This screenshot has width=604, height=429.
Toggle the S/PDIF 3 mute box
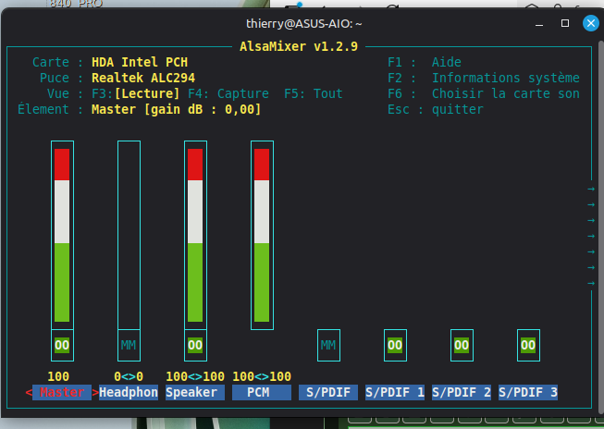(x=528, y=345)
